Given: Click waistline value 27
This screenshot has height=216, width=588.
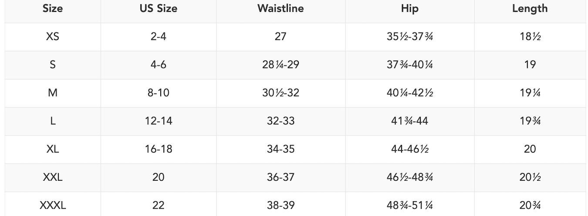Looking at the screenshot, I should [280, 37].
